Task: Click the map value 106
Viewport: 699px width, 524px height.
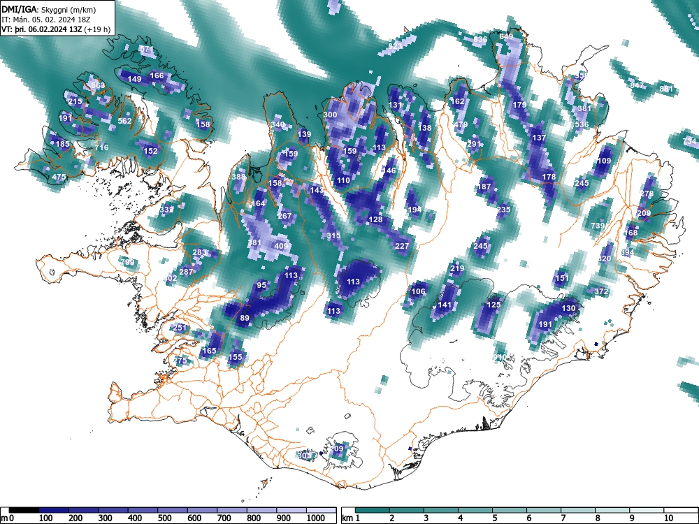Action: pyautogui.click(x=418, y=291)
